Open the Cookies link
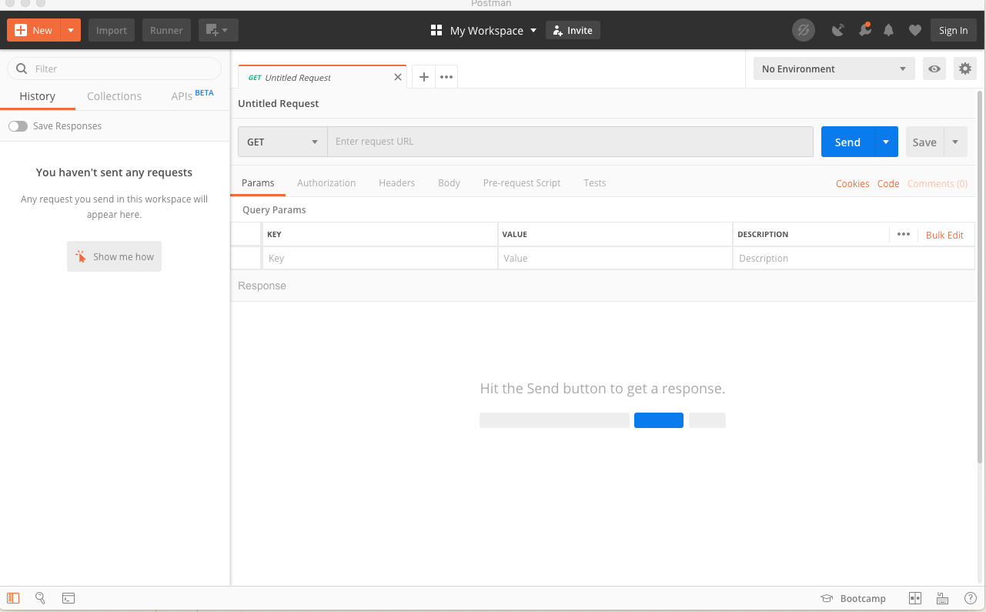 [853, 183]
